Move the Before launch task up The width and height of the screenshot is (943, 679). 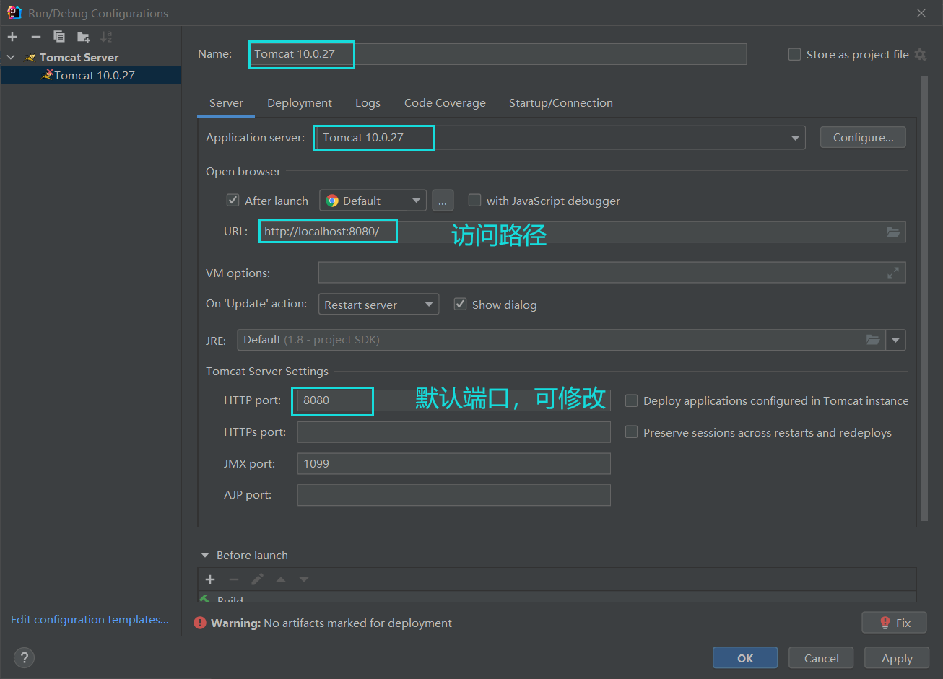[281, 579]
